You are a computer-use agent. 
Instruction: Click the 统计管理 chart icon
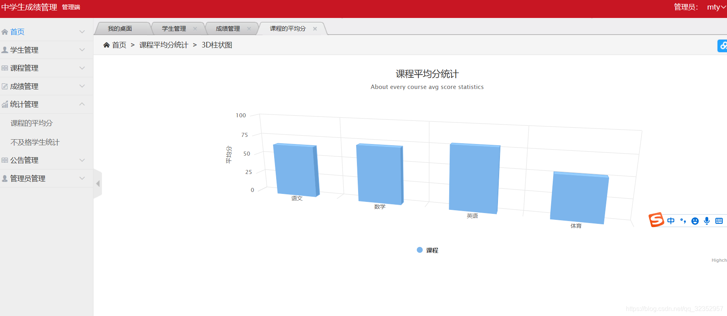pyautogui.click(x=5, y=105)
